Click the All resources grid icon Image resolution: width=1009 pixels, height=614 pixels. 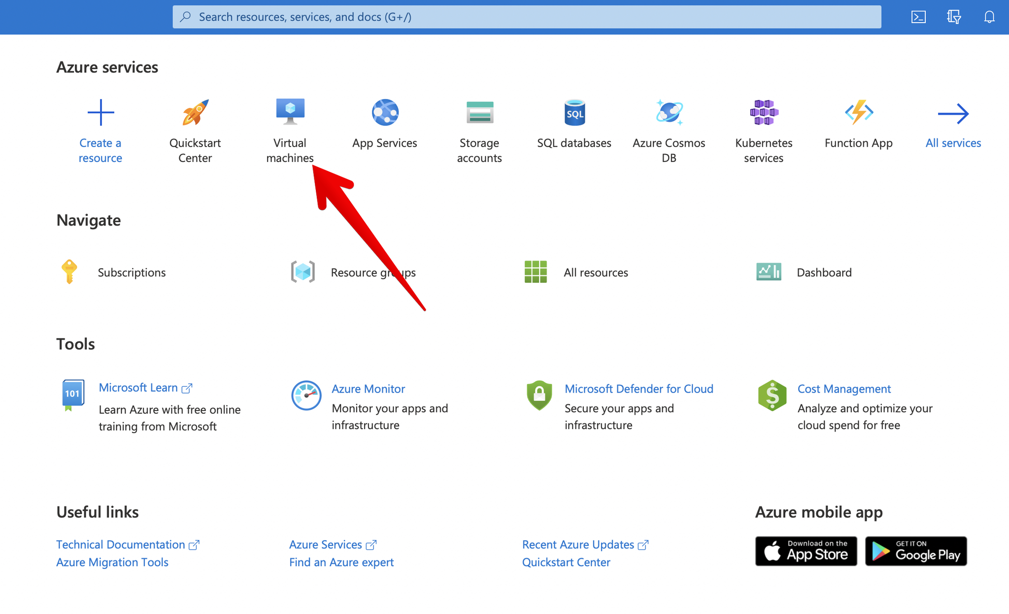(536, 272)
